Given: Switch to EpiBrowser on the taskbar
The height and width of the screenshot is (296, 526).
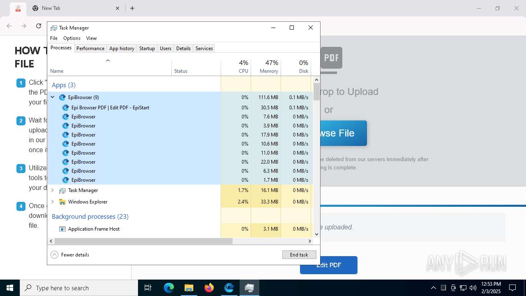Looking at the screenshot, I should [229, 288].
